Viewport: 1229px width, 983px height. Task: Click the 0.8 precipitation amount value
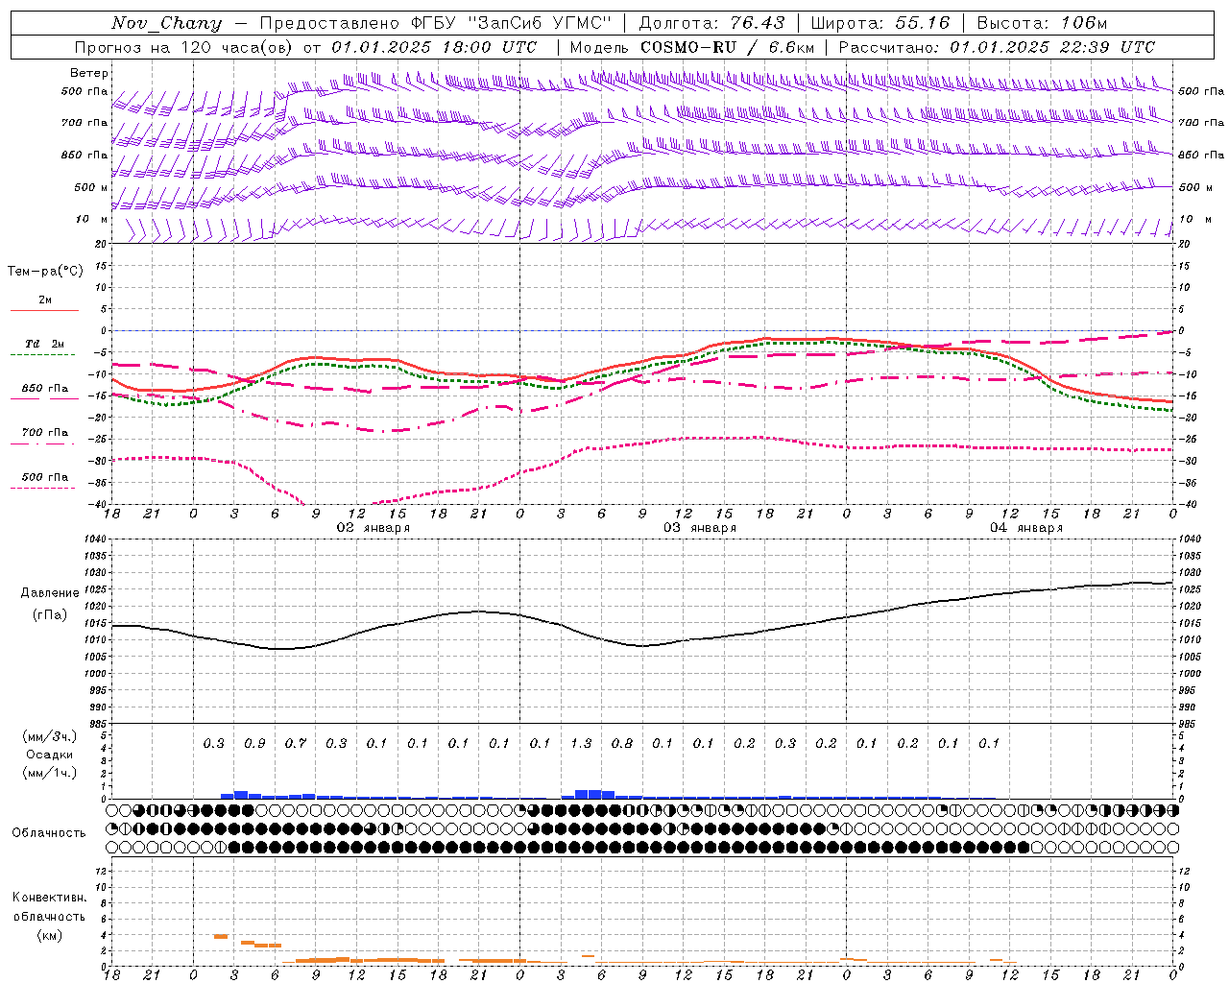[622, 743]
